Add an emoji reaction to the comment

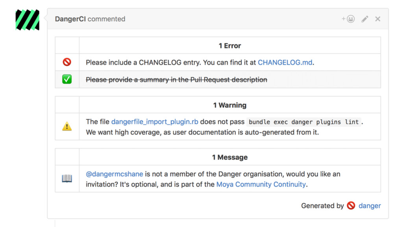348,19
